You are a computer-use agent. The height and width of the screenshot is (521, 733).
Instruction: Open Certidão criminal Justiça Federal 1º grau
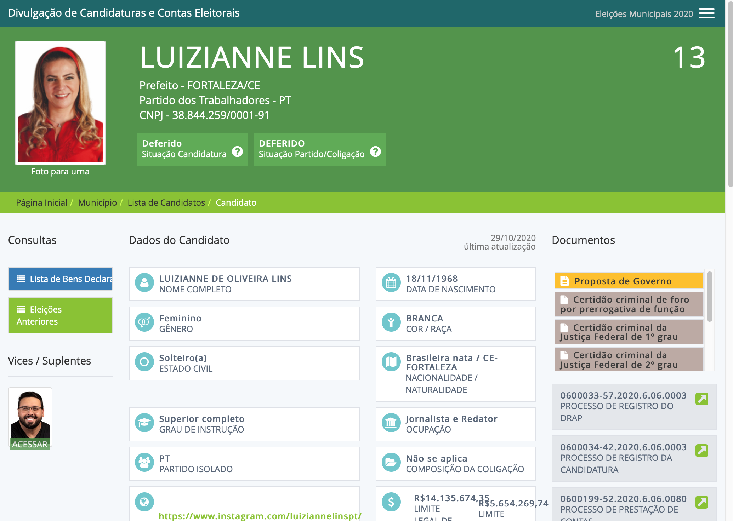[x=629, y=332]
